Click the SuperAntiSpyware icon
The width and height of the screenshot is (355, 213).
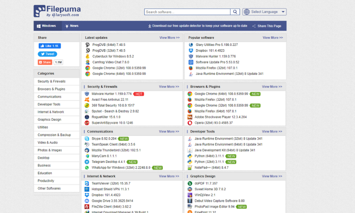tap(87, 123)
